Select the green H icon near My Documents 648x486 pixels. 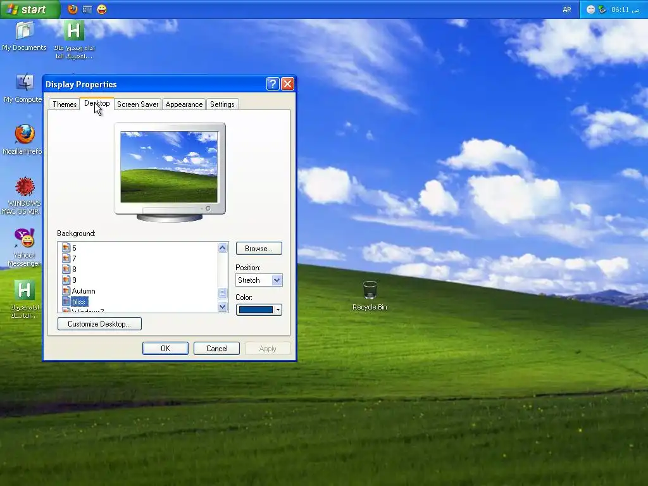[74, 40]
